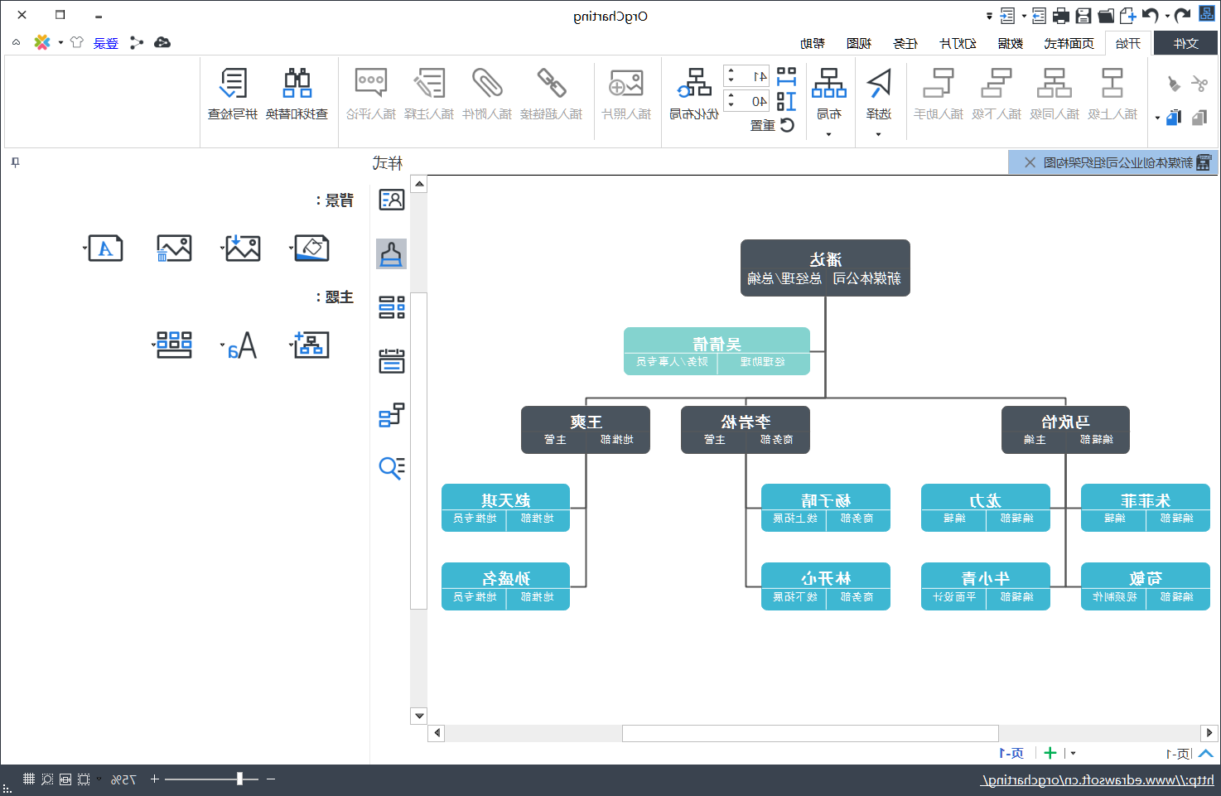Open the quick access toolbar customize arrow
The image size is (1221, 796).
tap(989, 16)
